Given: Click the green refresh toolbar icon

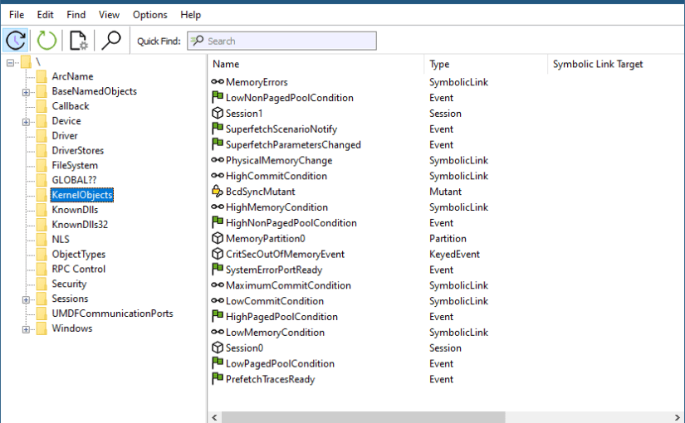Looking at the screenshot, I should point(46,41).
